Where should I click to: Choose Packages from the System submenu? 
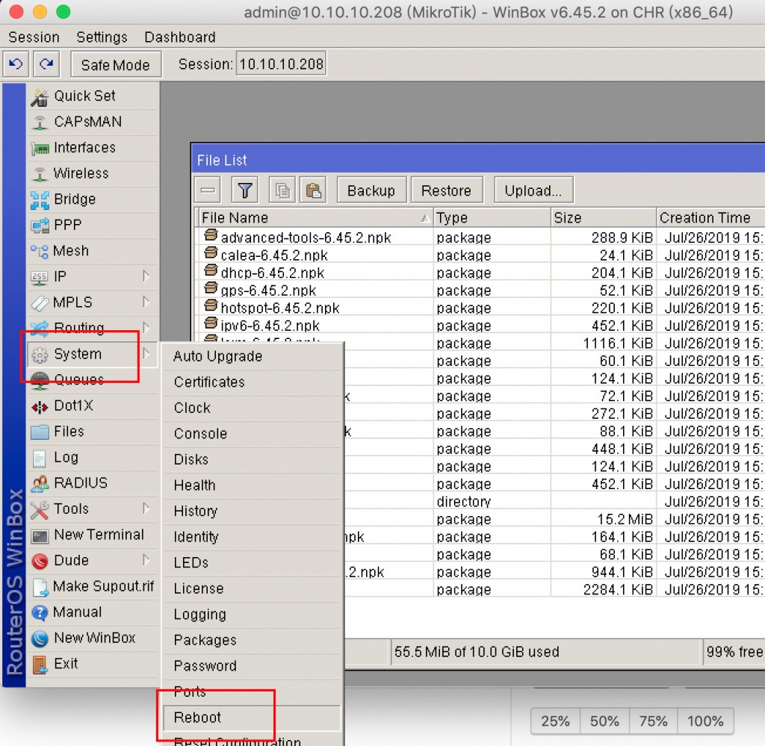pos(253,640)
